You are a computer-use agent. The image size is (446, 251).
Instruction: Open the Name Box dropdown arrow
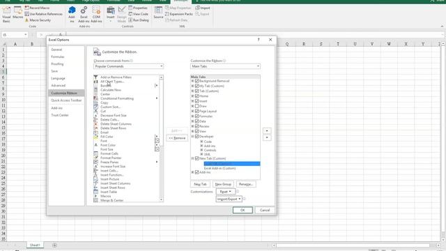pyautogui.click(x=25, y=35)
